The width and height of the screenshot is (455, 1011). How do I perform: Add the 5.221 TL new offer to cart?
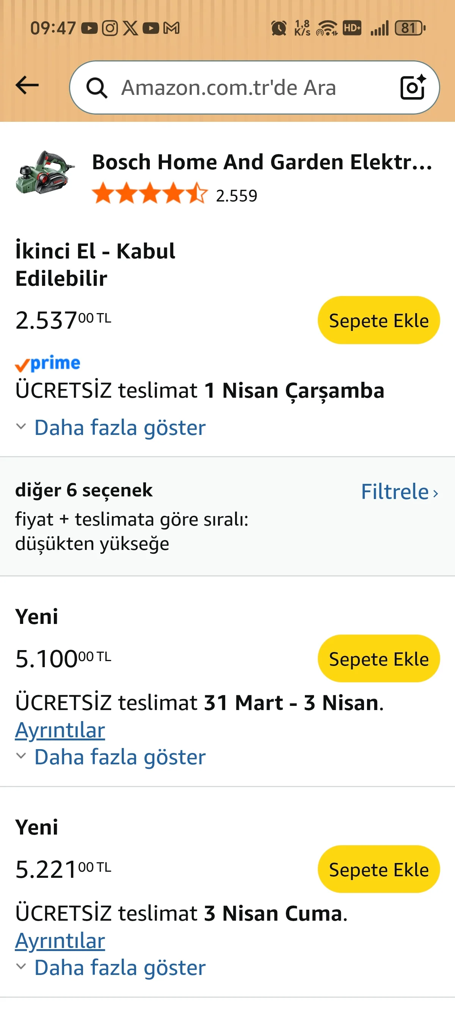378,869
